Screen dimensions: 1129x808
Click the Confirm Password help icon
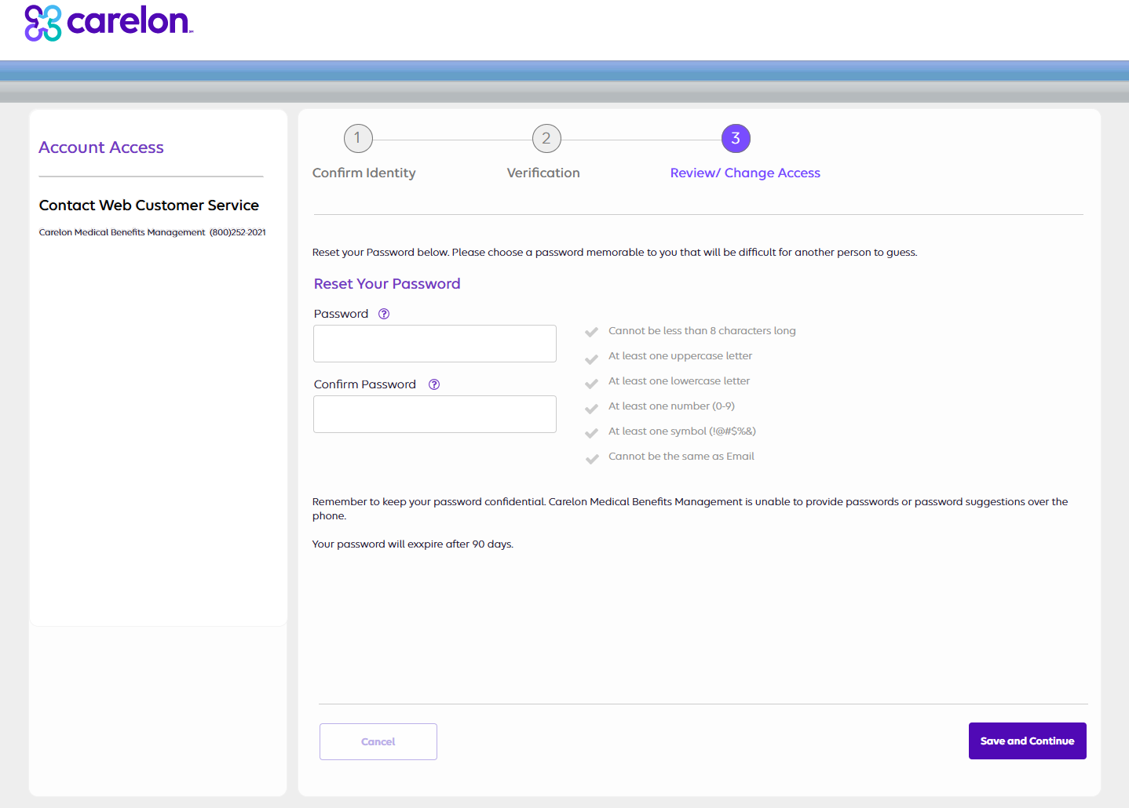434,384
